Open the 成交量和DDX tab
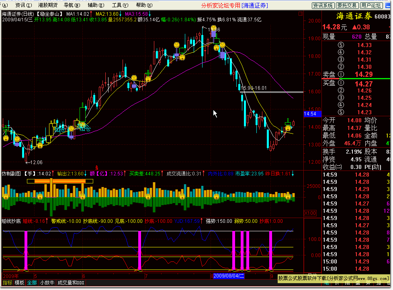Image resolution: width=393 pixels, height=290 pixels. point(71,283)
